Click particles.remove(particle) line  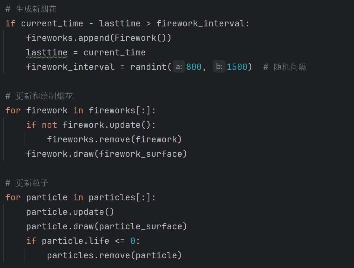click(x=114, y=255)
